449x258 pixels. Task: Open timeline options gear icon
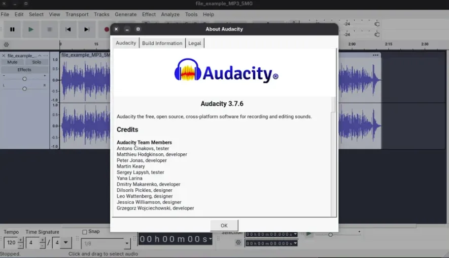click(6, 45)
